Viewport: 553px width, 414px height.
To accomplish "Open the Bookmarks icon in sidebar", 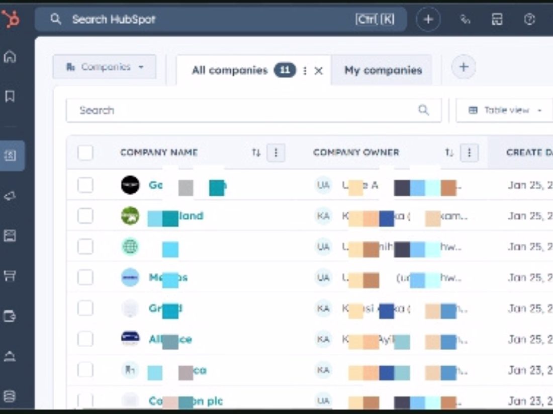I will [10, 96].
